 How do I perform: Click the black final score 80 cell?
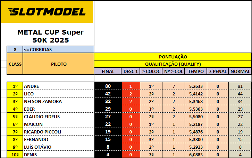pyautogui.click(x=108, y=86)
